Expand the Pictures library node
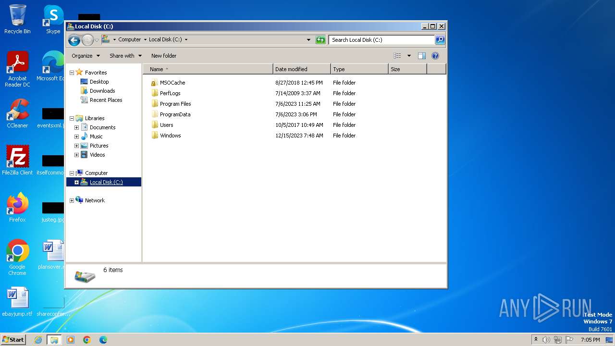Image resolution: width=615 pixels, height=346 pixels. [76, 146]
